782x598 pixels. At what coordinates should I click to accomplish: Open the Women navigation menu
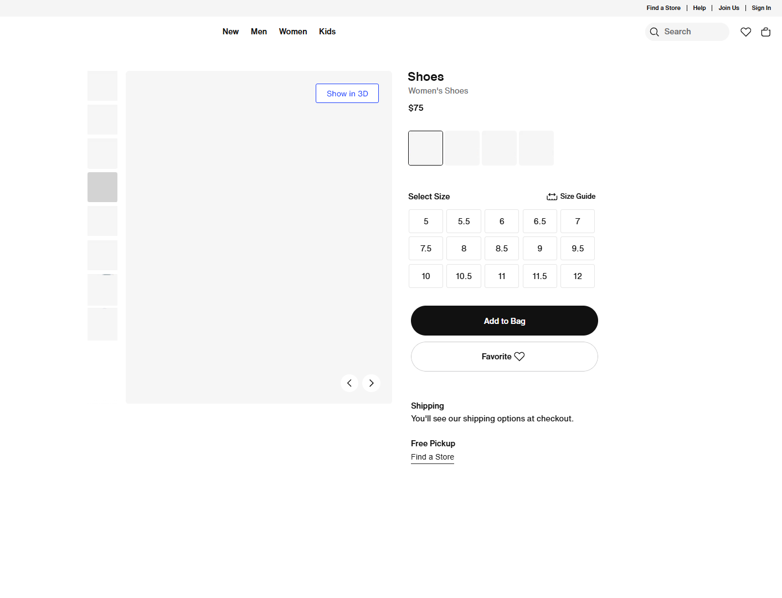[x=292, y=32]
